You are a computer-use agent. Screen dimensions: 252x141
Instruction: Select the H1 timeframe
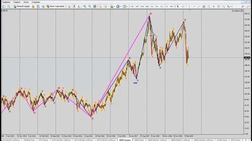click(x=152, y=6)
